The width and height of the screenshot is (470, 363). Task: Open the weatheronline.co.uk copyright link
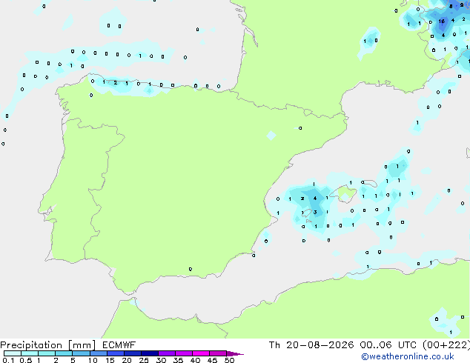click(x=408, y=356)
